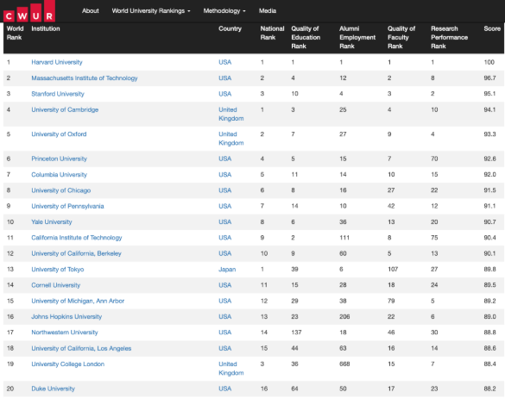Open Northwestern University link

65,333
